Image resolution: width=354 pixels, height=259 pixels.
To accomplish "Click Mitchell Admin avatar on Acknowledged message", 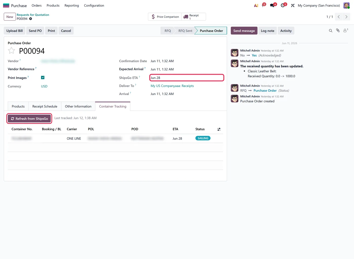I will pos(235,53).
